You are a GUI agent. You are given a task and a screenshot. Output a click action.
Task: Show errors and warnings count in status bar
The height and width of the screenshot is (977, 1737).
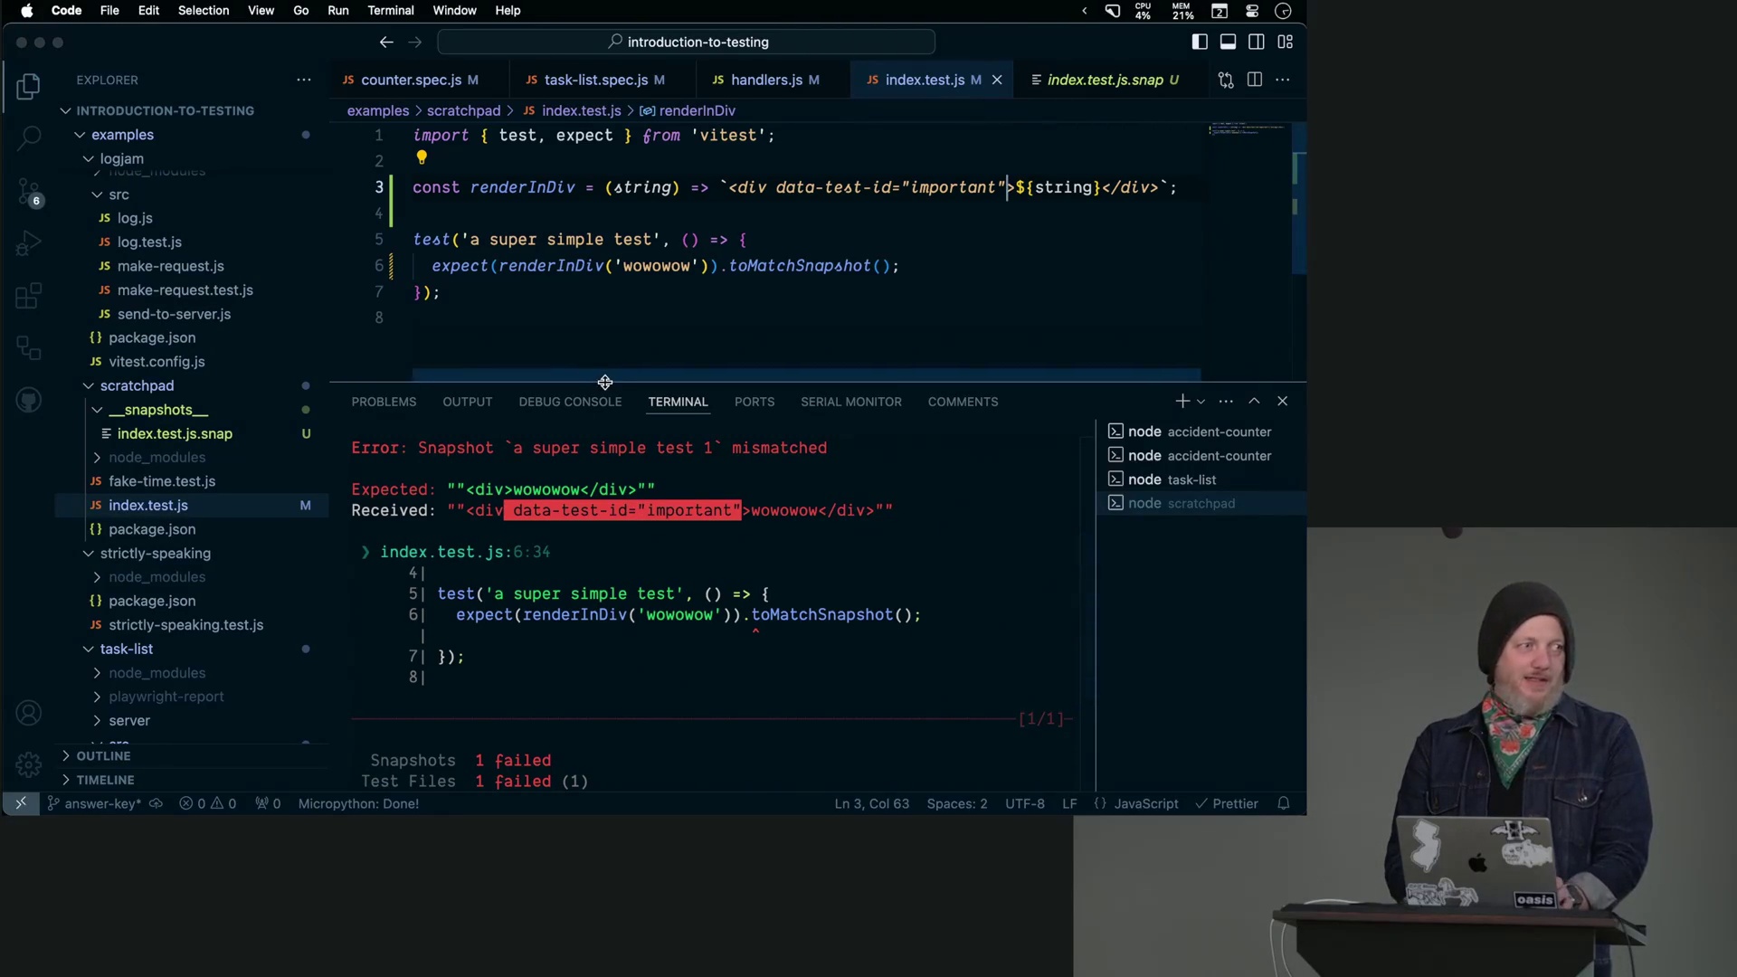(208, 803)
